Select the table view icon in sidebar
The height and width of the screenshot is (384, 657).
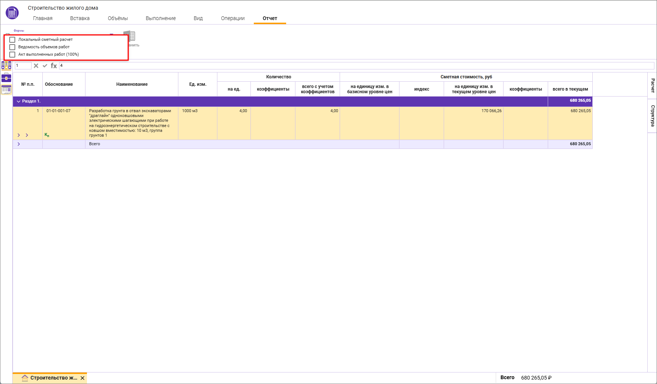tap(6, 90)
